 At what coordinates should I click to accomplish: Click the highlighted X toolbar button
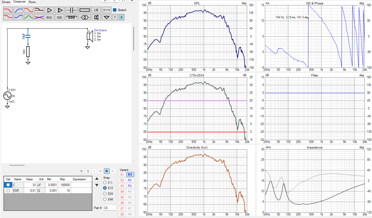coord(121,17)
